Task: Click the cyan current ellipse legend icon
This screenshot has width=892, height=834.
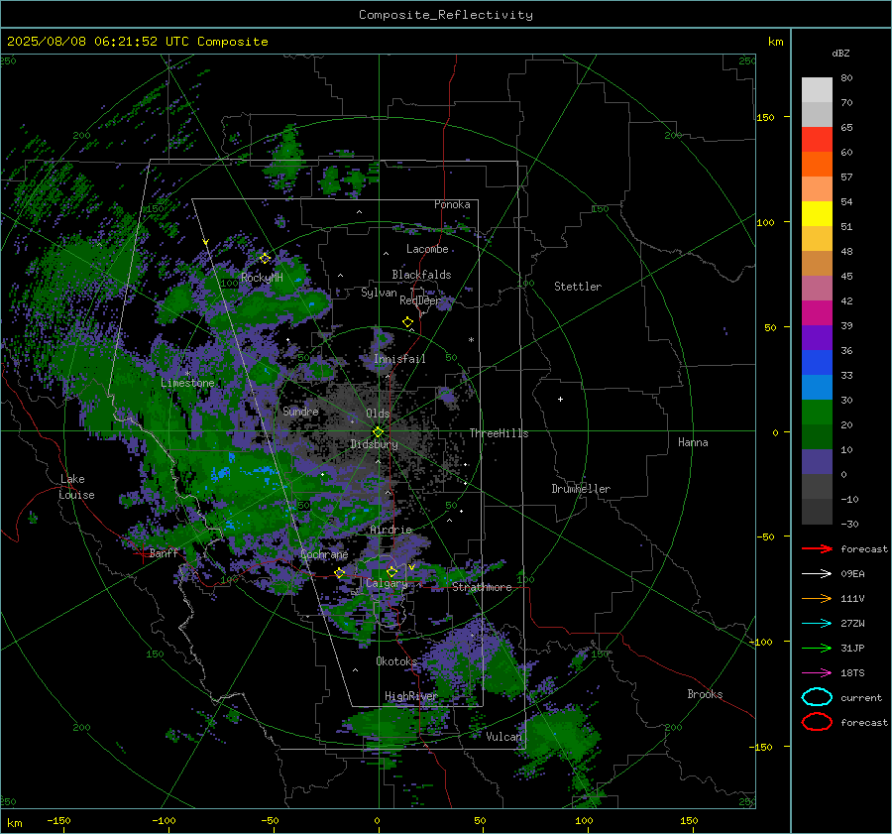Action: click(x=817, y=697)
